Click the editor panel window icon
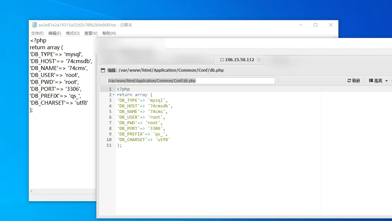392x221 pixels. [x=103, y=70]
